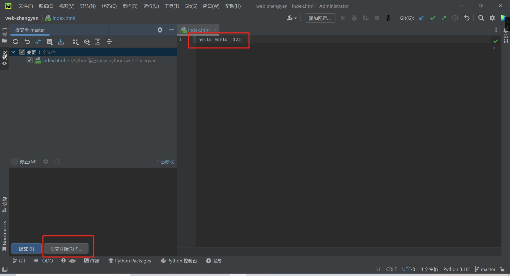Click the rollback icon in commit toolbar
This screenshot has width=510, height=276.
(x=27, y=42)
